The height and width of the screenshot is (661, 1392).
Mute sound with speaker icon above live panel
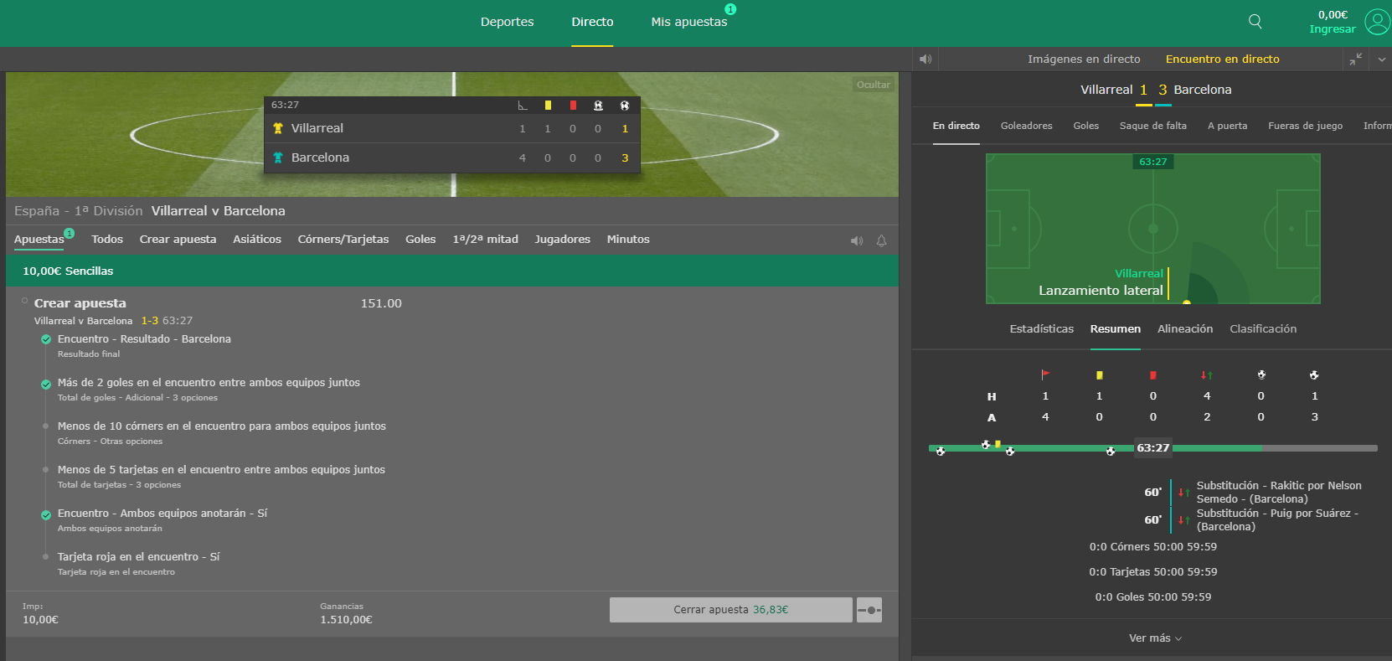pyautogui.click(x=925, y=59)
